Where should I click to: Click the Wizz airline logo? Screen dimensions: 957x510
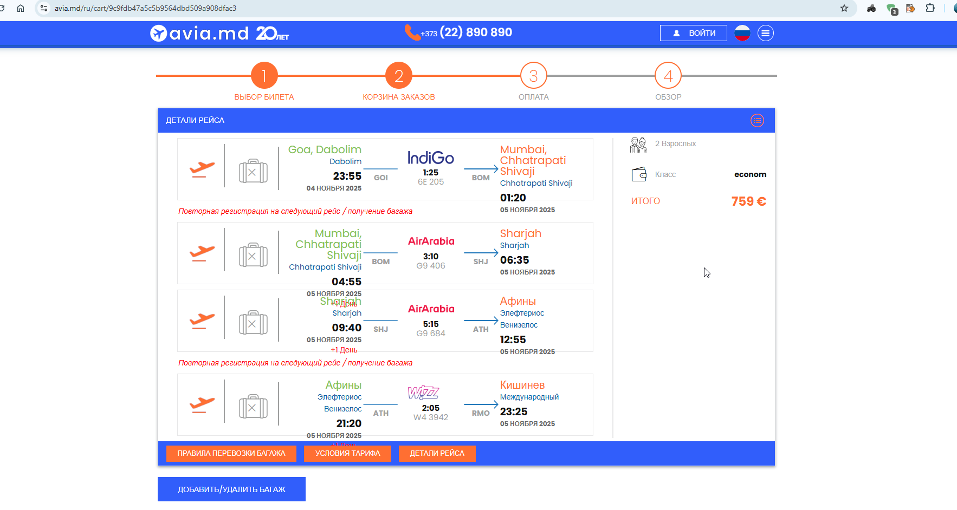pos(423,392)
